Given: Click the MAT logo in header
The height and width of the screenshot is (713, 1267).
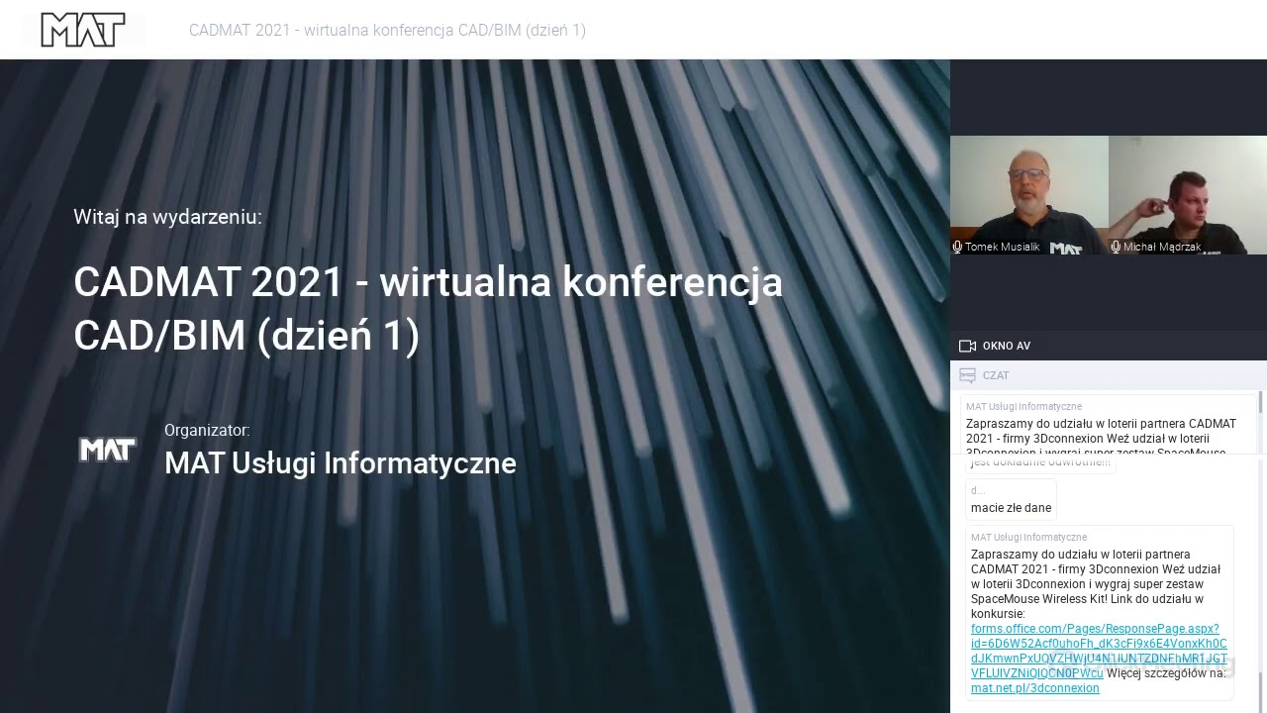Looking at the screenshot, I should pyautogui.click(x=83, y=30).
